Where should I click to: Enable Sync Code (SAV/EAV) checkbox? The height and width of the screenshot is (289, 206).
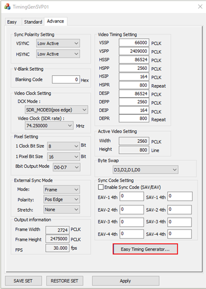point(101,187)
